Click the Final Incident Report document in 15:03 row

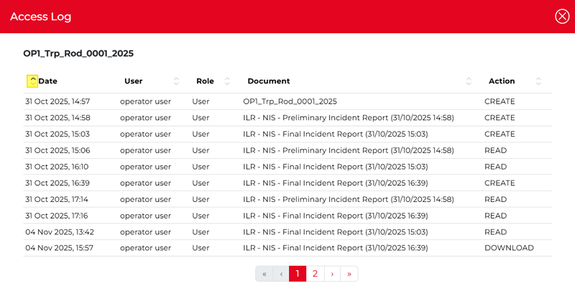[336, 134]
